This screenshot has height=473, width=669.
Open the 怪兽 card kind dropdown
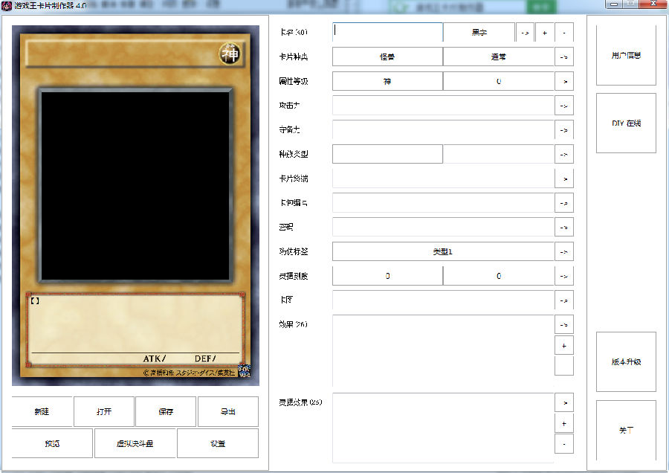(x=387, y=57)
